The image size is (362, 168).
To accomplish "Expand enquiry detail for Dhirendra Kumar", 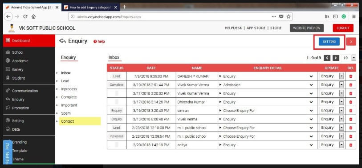I will tap(311, 102).
